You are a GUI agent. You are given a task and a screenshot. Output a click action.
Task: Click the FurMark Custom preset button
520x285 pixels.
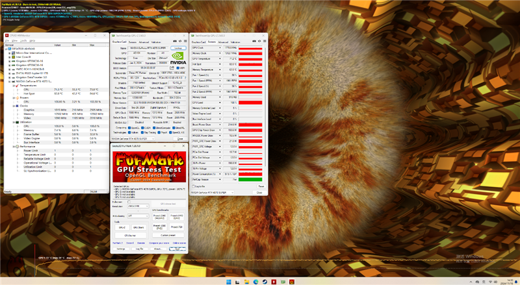tap(168, 235)
